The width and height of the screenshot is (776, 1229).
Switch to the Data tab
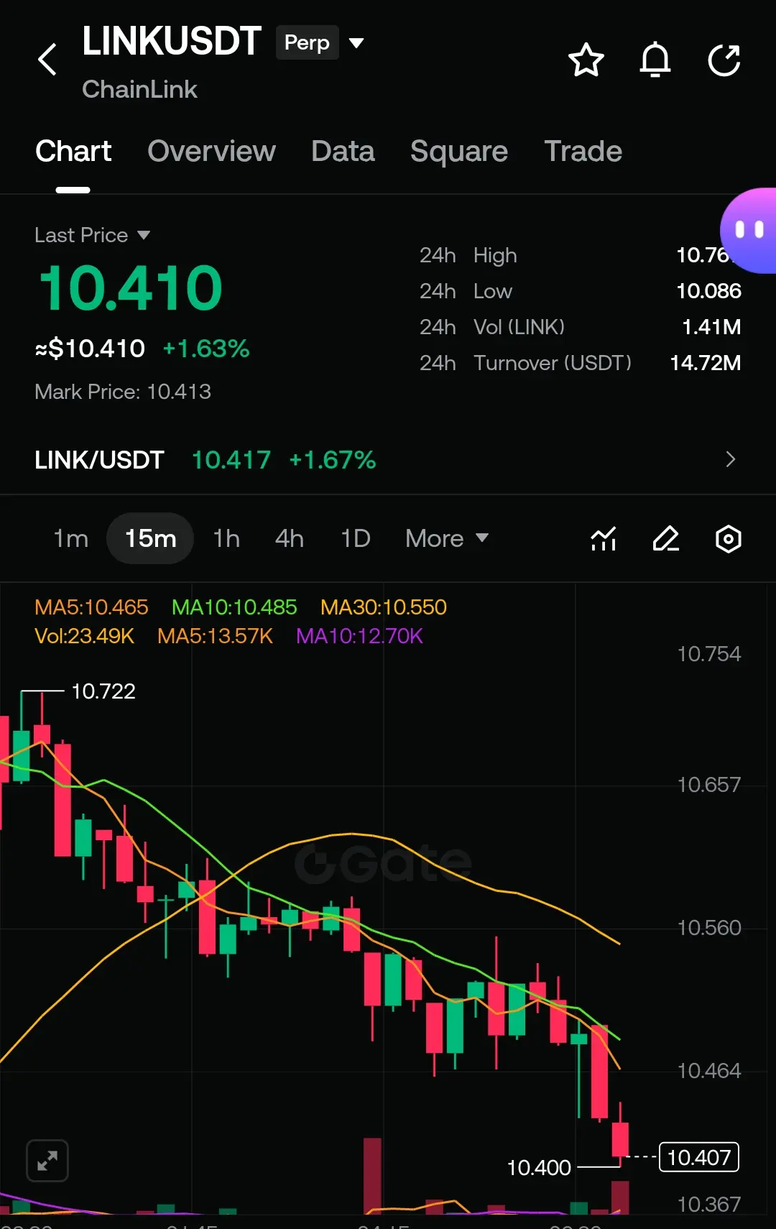pos(343,152)
